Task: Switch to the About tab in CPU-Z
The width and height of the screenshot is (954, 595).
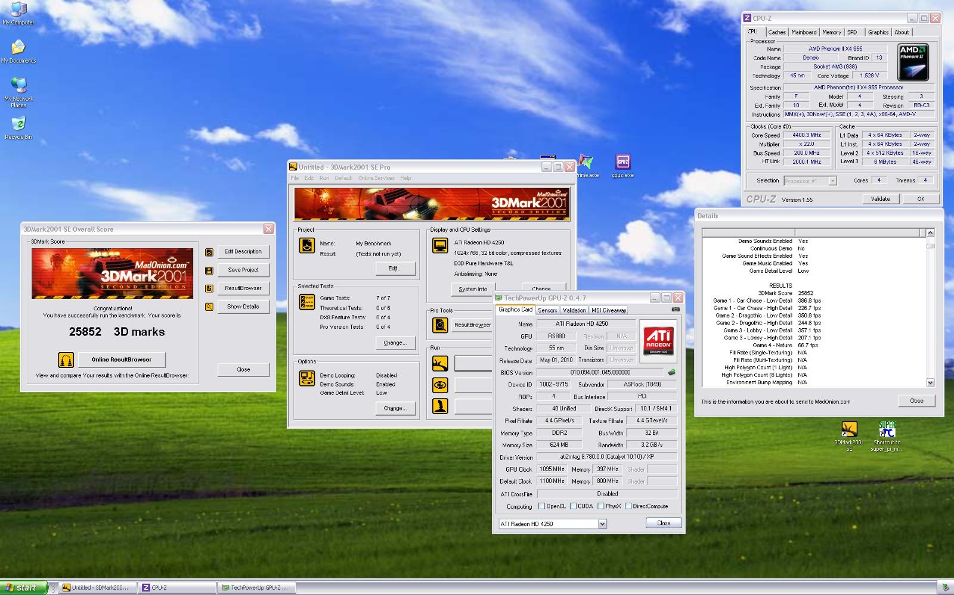Action: pyautogui.click(x=902, y=32)
